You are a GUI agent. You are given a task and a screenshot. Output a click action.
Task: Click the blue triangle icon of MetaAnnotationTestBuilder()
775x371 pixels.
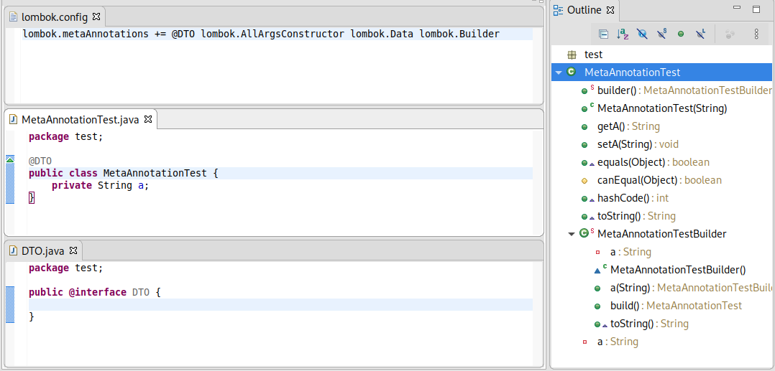597,271
